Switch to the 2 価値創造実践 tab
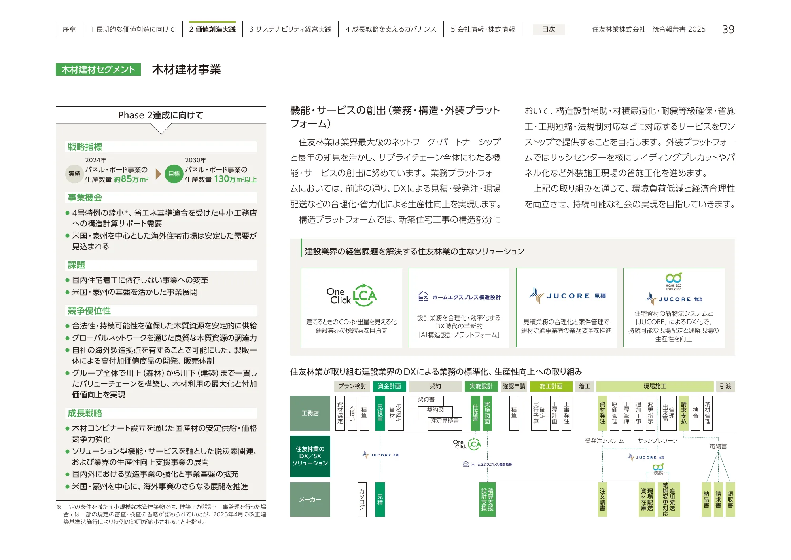The image size is (791, 560). coord(212,29)
